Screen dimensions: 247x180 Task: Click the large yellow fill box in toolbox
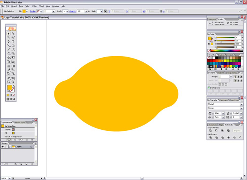click(x=9, y=87)
